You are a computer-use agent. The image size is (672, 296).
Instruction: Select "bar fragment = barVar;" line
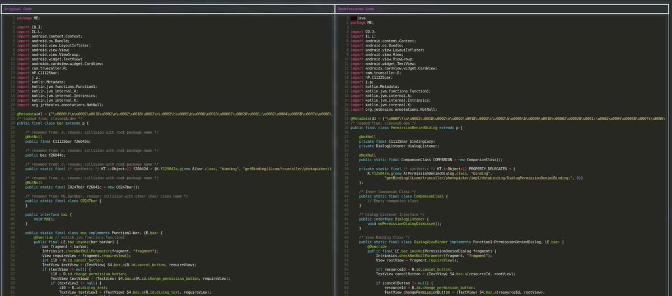pyautogui.click(x=66, y=246)
